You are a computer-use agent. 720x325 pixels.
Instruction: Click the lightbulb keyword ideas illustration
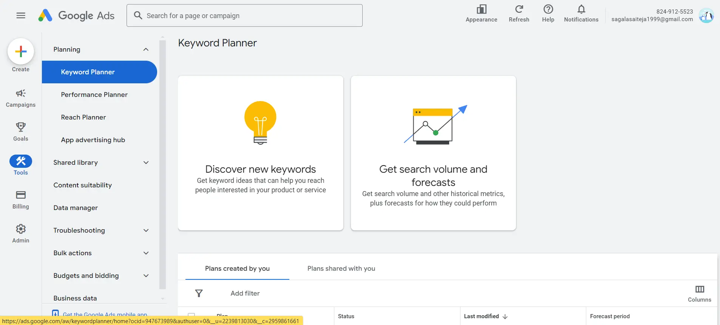260,123
